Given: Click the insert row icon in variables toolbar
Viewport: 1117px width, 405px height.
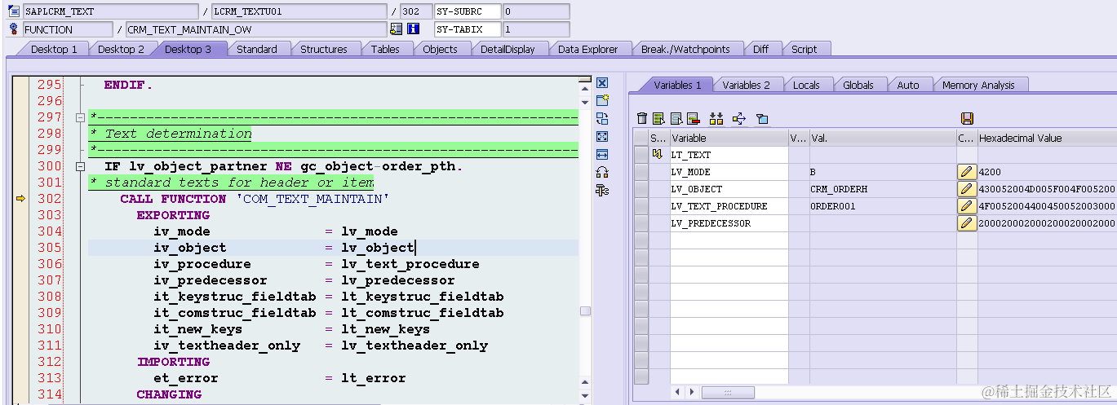Looking at the screenshot, I should 658,119.
